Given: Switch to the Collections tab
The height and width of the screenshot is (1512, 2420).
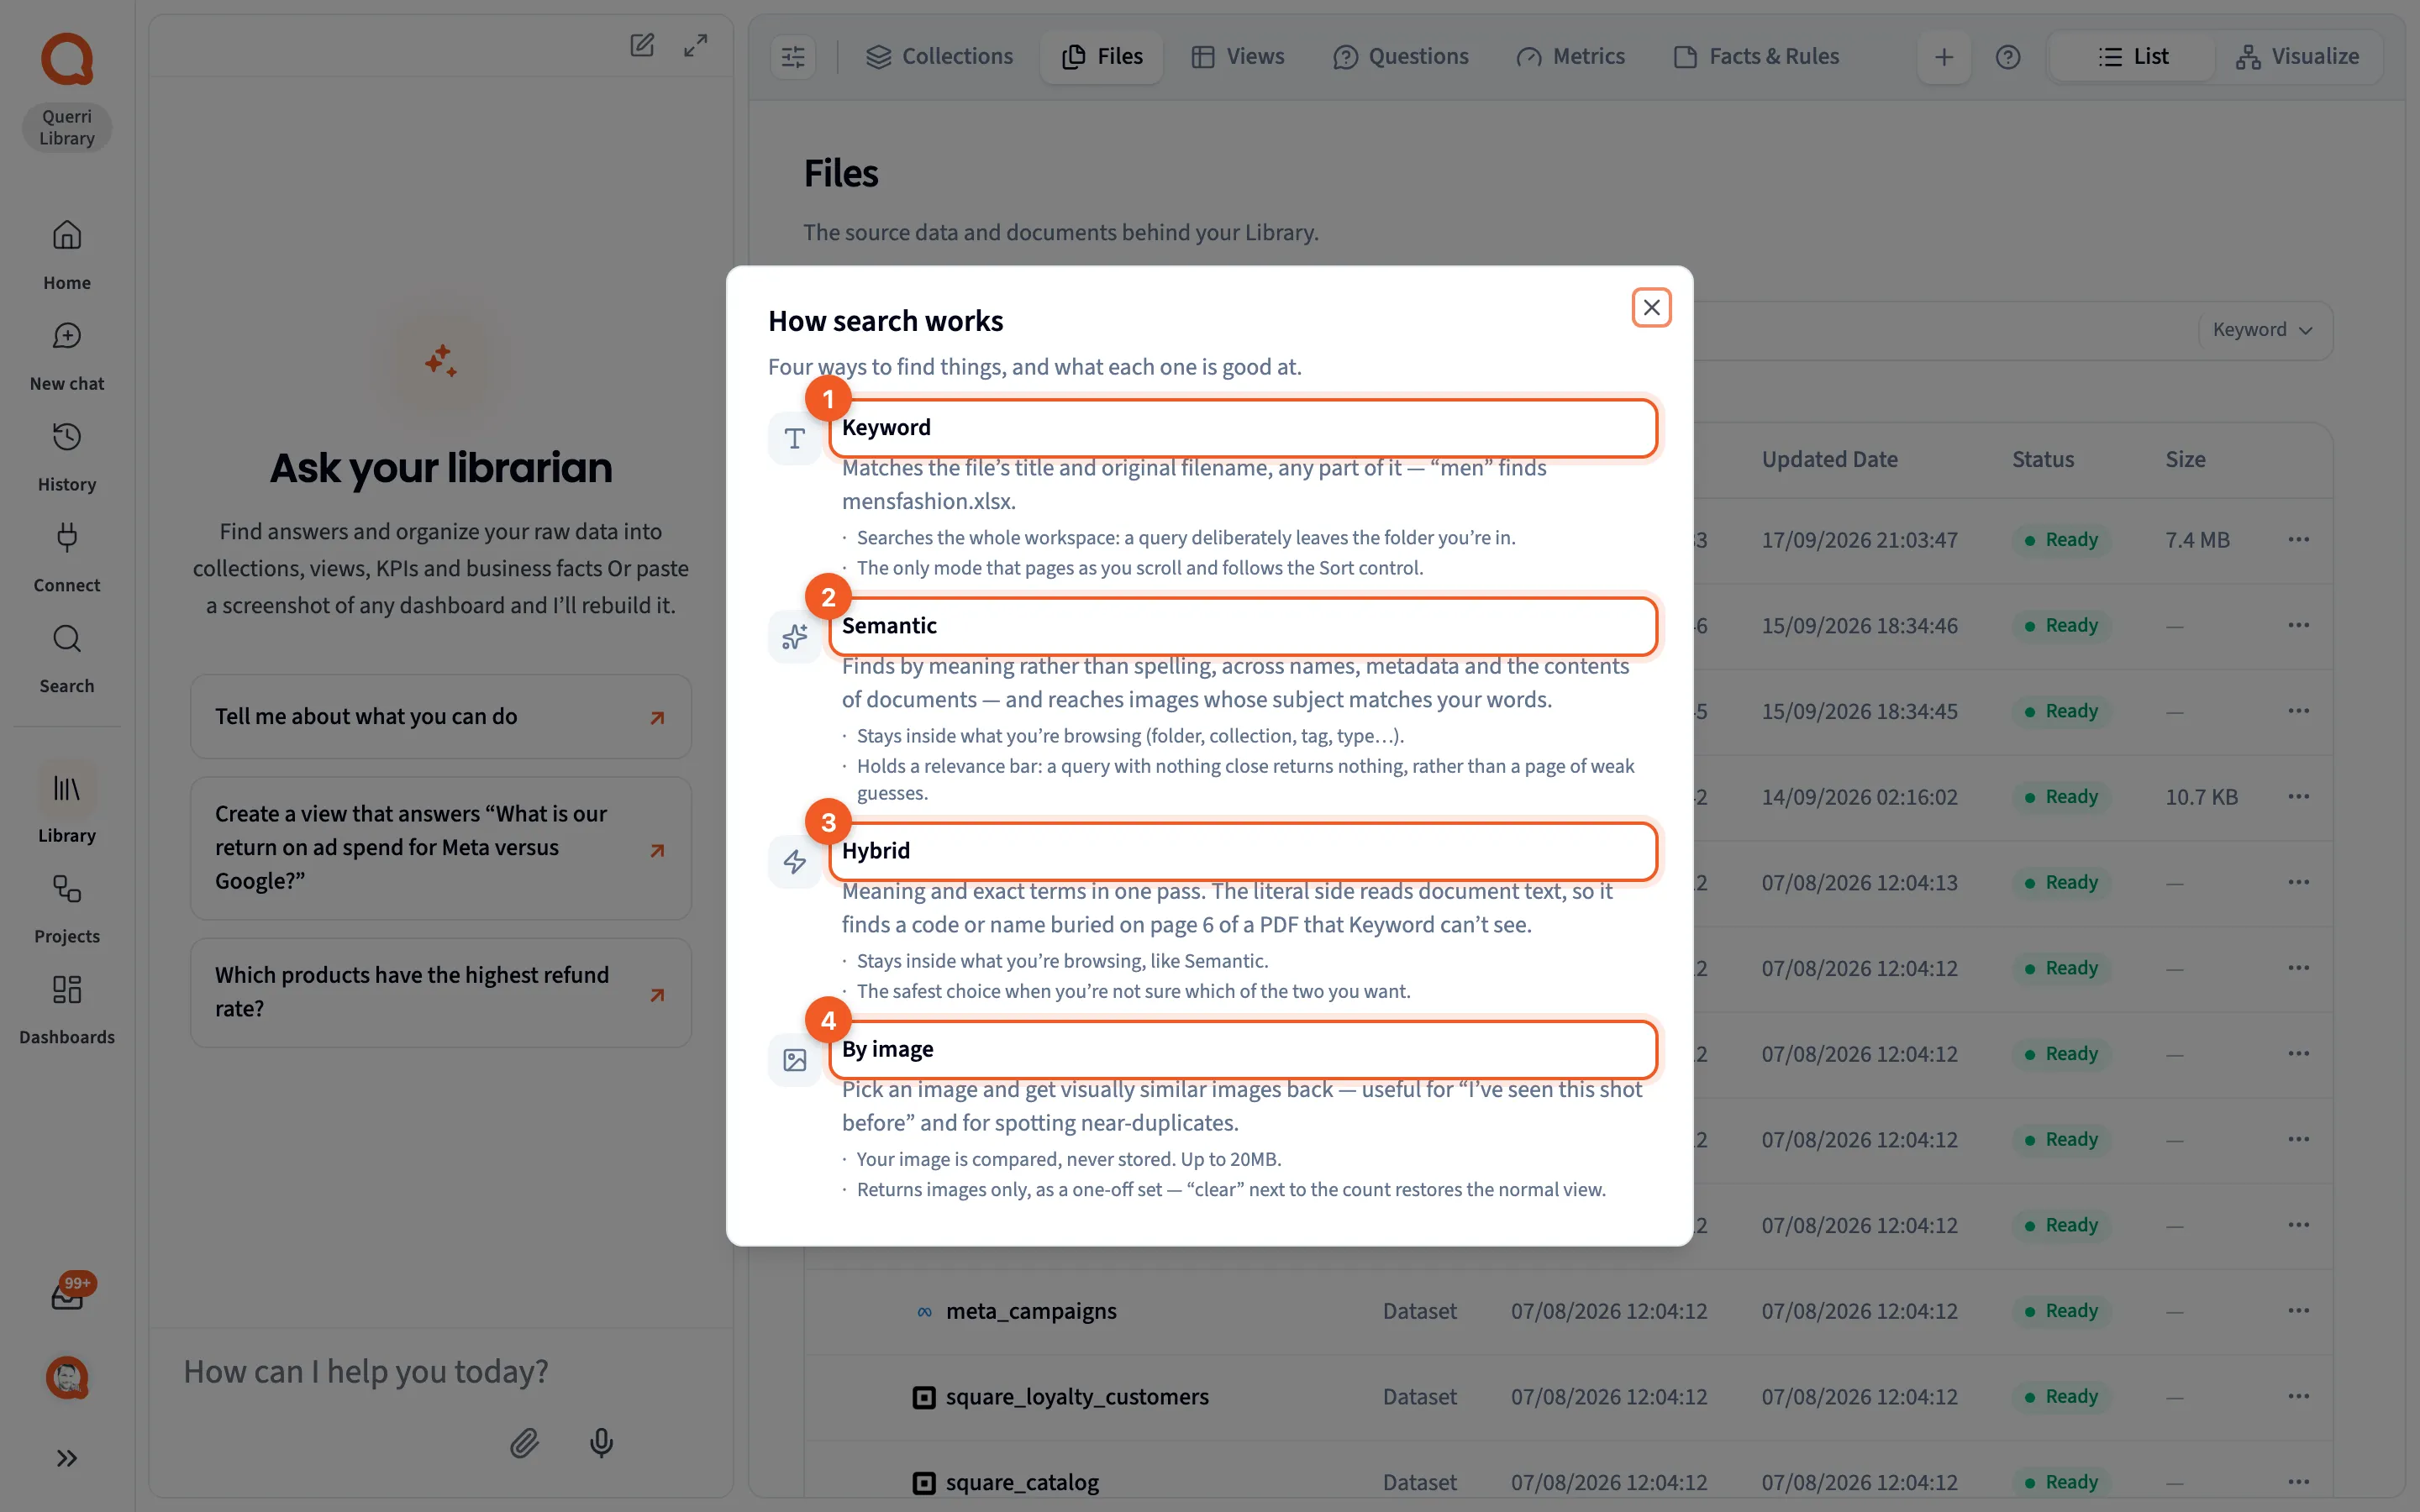Looking at the screenshot, I should point(939,57).
